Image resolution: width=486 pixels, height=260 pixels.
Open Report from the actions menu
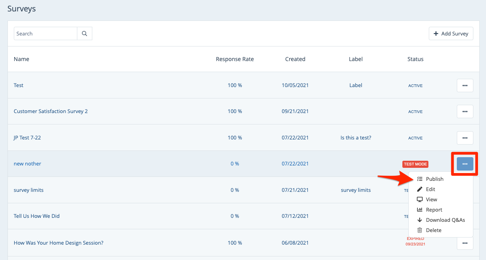coord(434,210)
